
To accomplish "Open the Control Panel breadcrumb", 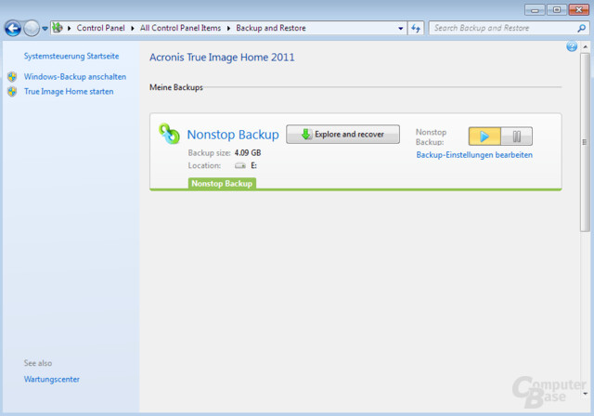I will point(100,28).
